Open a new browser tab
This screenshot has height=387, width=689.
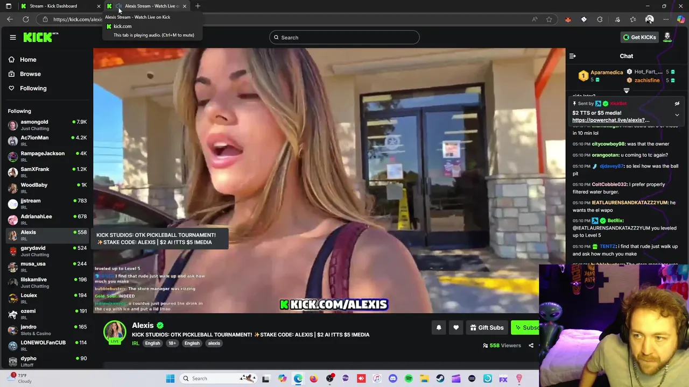tap(198, 6)
